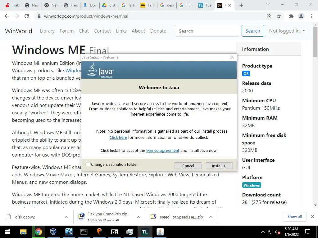The image size is (318, 238).
Task: Open the Links nav item
Action: [121, 31]
